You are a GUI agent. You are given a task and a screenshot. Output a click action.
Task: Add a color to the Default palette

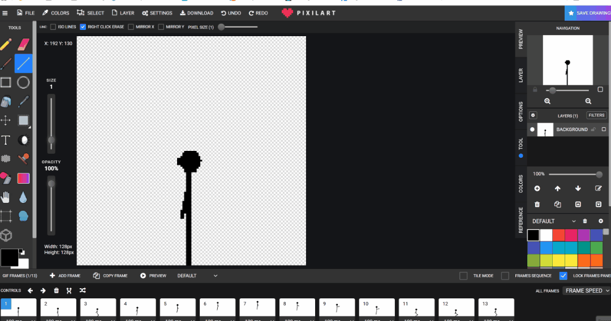coord(601,221)
